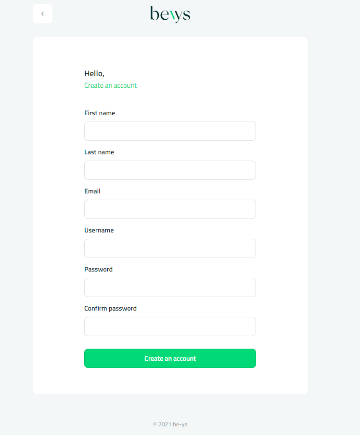Focus the Email input box
The width and height of the screenshot is (360, 435).
tap(170, 209)
